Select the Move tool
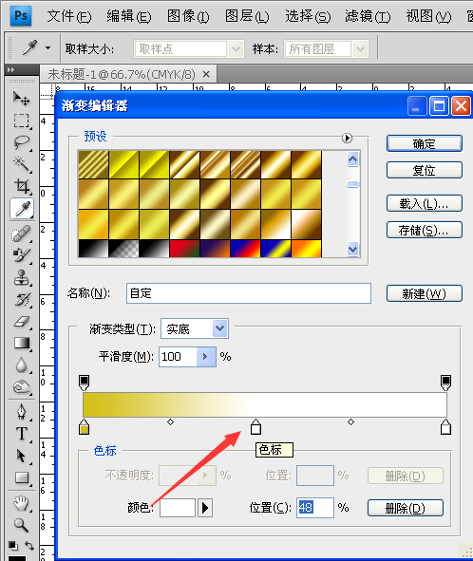This screenshot has height=561, width=473. pos(22,98)
